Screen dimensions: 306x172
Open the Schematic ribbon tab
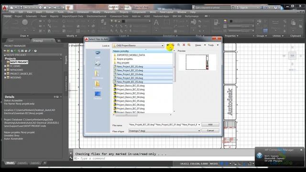(31, 16)
